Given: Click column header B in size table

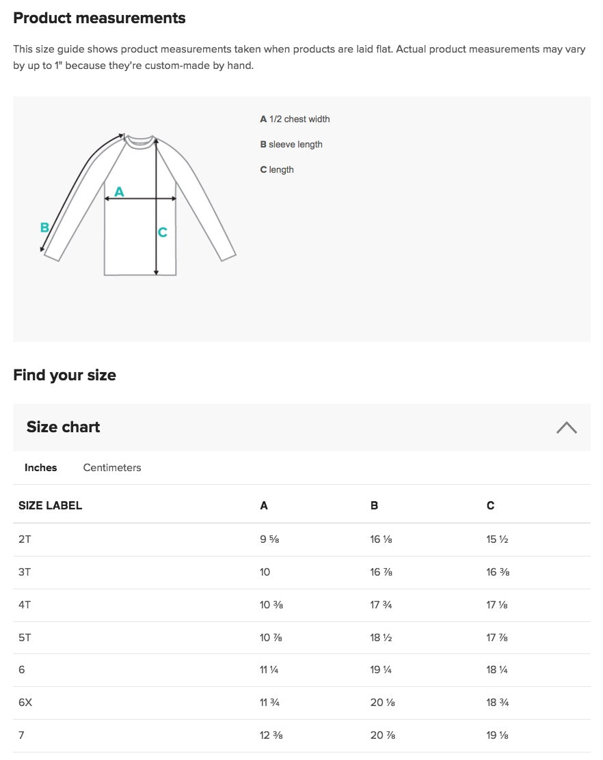Looking at the screenshot, I should (x=374, y=506).
